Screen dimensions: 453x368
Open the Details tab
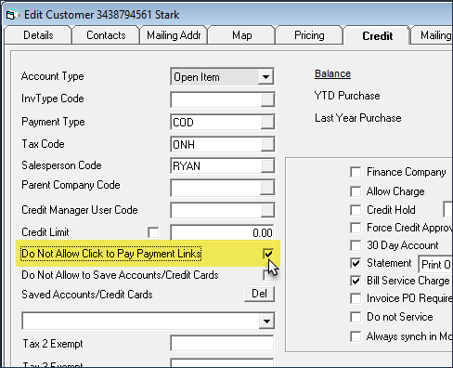click(x=38, y=35)
